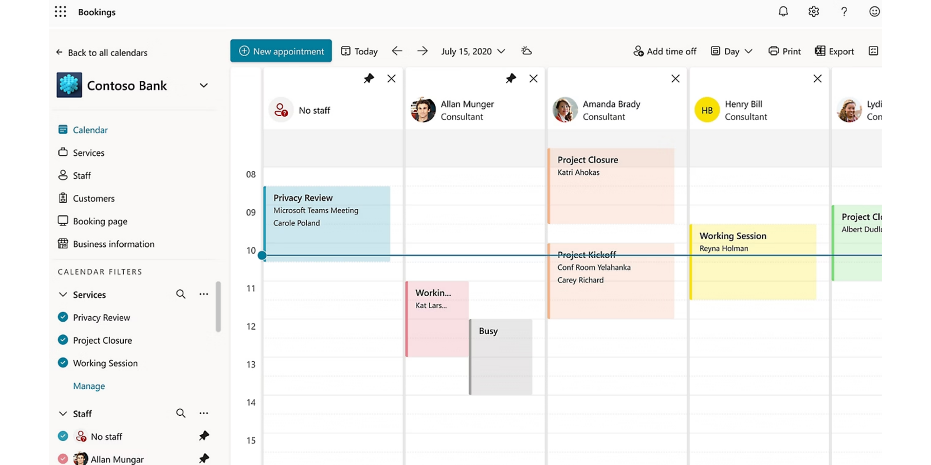
Task: Open the Booking page menu item
Action: (92, 221)
